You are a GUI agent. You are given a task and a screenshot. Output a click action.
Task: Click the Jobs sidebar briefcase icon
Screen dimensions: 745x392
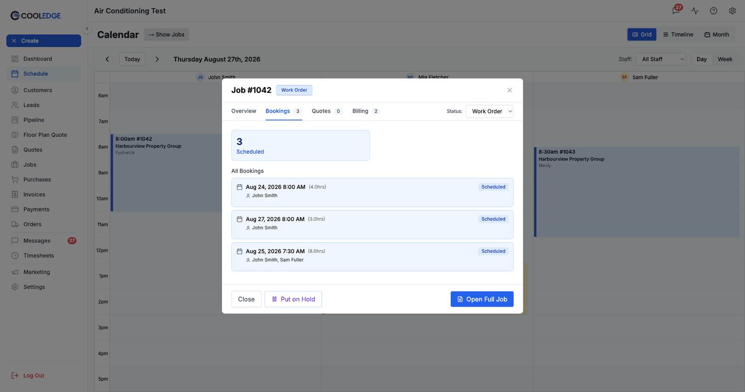point(15,165)
